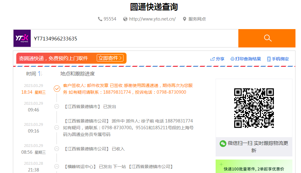Click the 95554 phone number text

[x=110, y=19]
